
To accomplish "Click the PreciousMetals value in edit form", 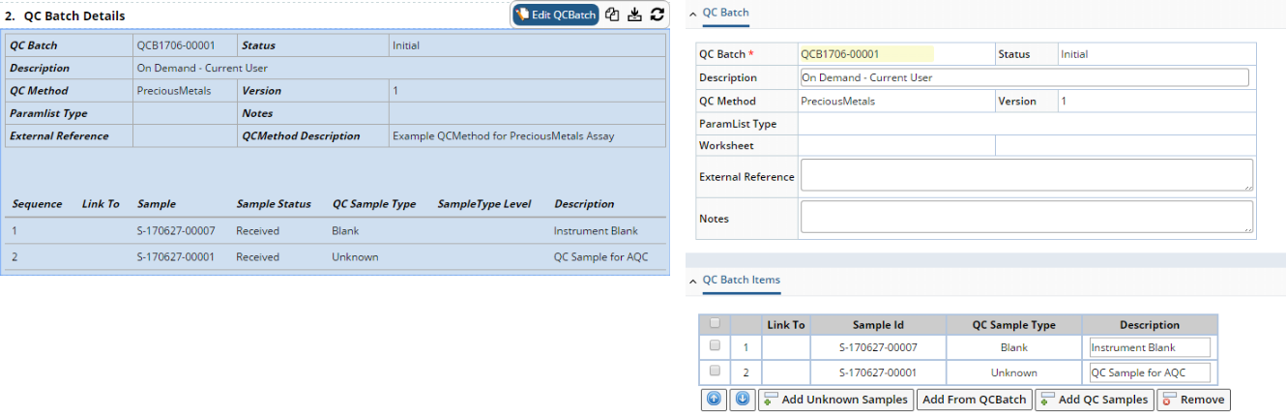I will [x=837, y=101].
